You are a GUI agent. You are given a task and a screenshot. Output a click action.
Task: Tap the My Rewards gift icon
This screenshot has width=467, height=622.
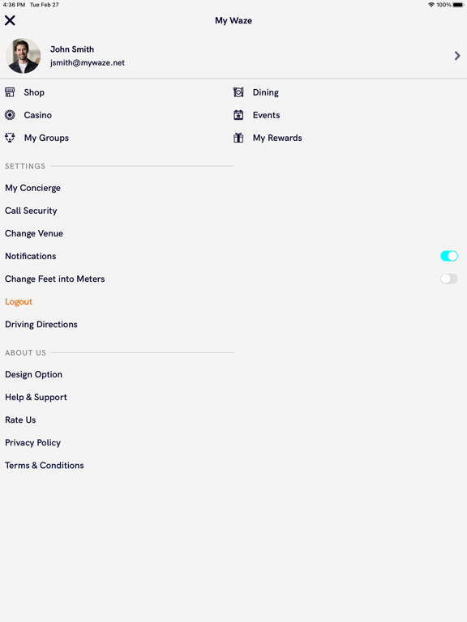[x=238, y=138]
